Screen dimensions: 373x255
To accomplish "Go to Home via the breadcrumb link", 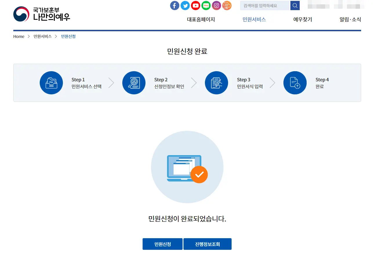I will [x=19, y=36].
